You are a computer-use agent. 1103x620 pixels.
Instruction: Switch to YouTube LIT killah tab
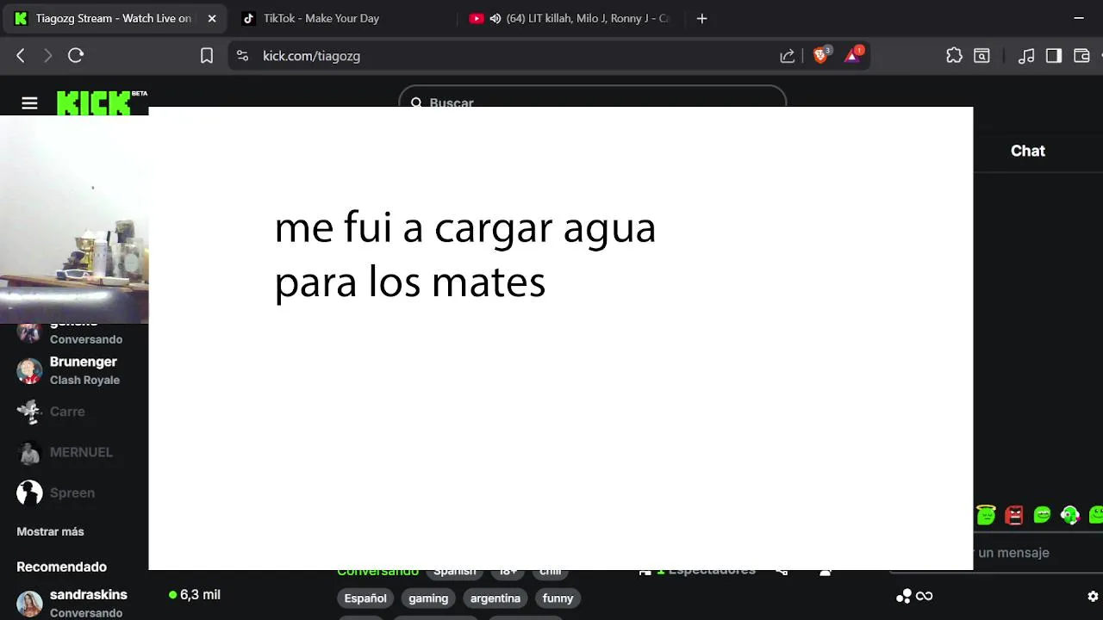pos(572,18)
